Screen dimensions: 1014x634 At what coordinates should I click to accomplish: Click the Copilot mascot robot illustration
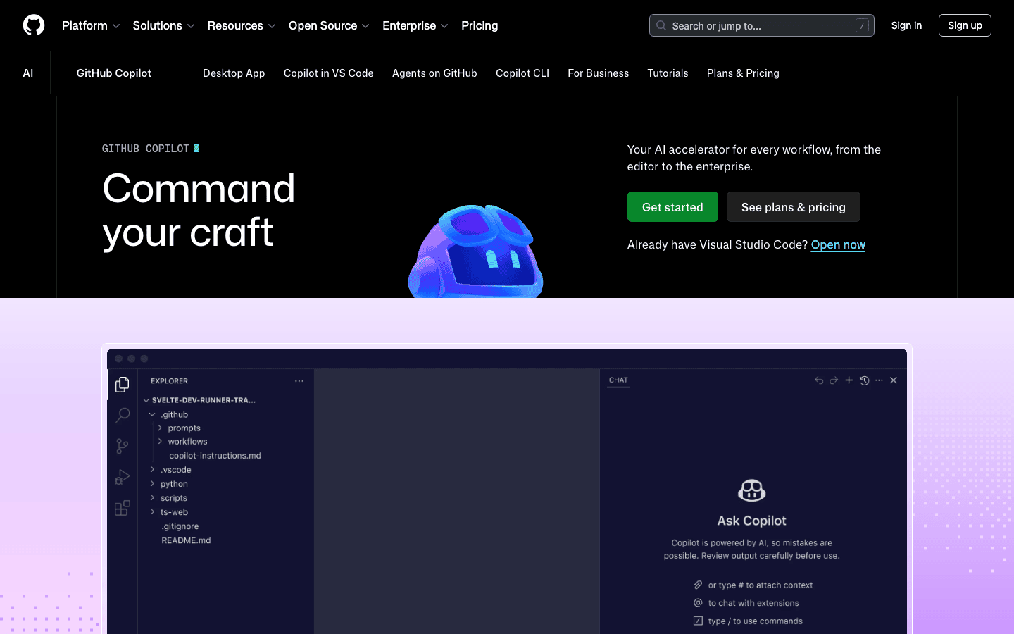[x=476, y=251]
